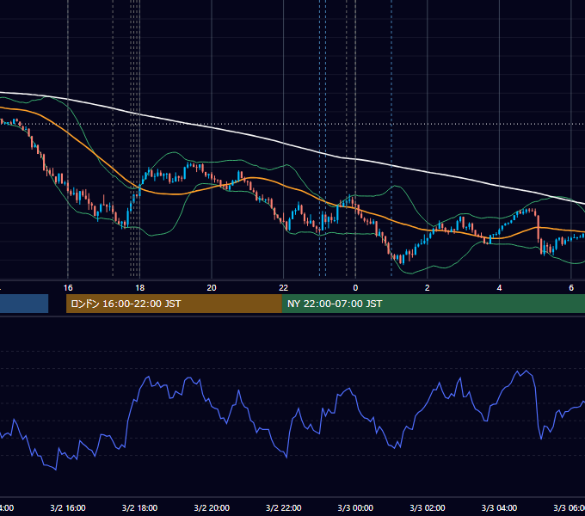This screenshot has height=516, width=585.
Task: Click the "3/2 20:00" time label
Action: (212, 507)
